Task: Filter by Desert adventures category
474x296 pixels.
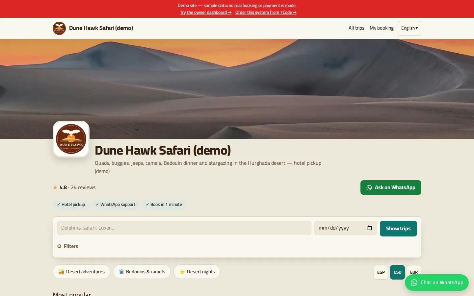Action: pyautogui.click(x=81, y=272)
